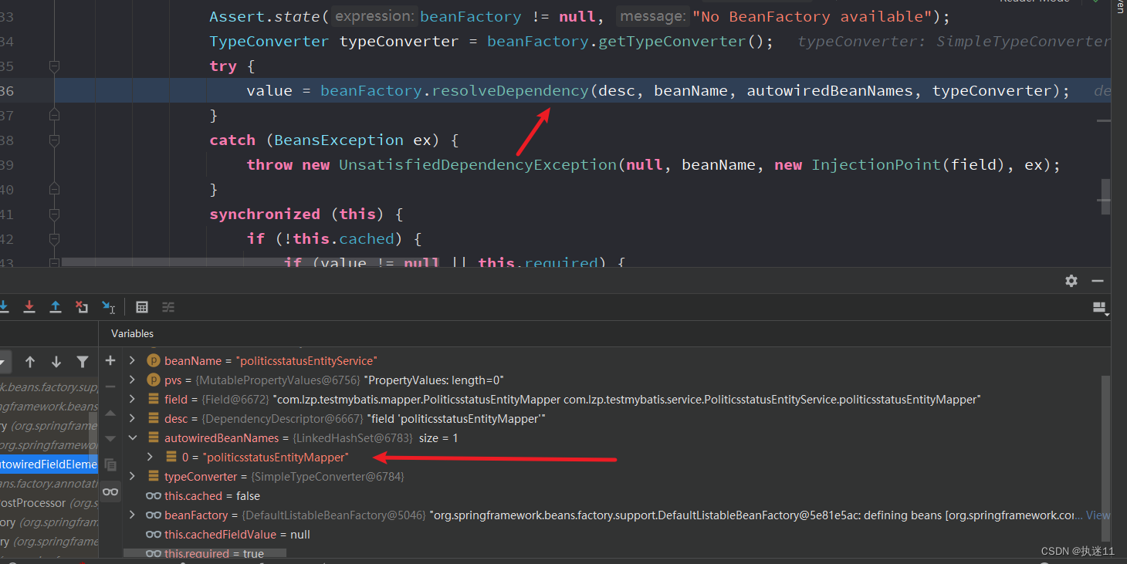Collapse the autowiredBeanNames node
The width and height of the screenshot is (1127, 564).
pos(132,437)
